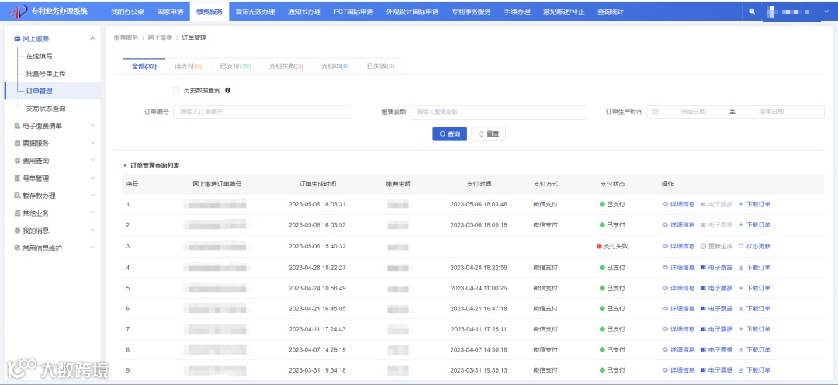The width and height of the screenshot is (838, 385).
Task: Open the 复审无效办理 menu
Action: [x=255, y=11]
